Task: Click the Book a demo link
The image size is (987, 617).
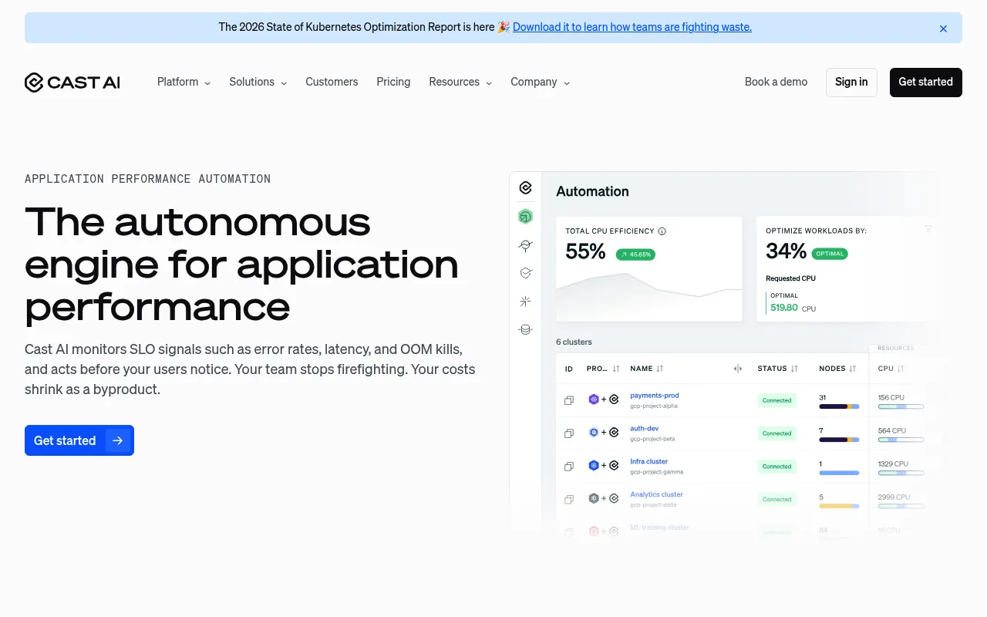Action: coord(776,82)
